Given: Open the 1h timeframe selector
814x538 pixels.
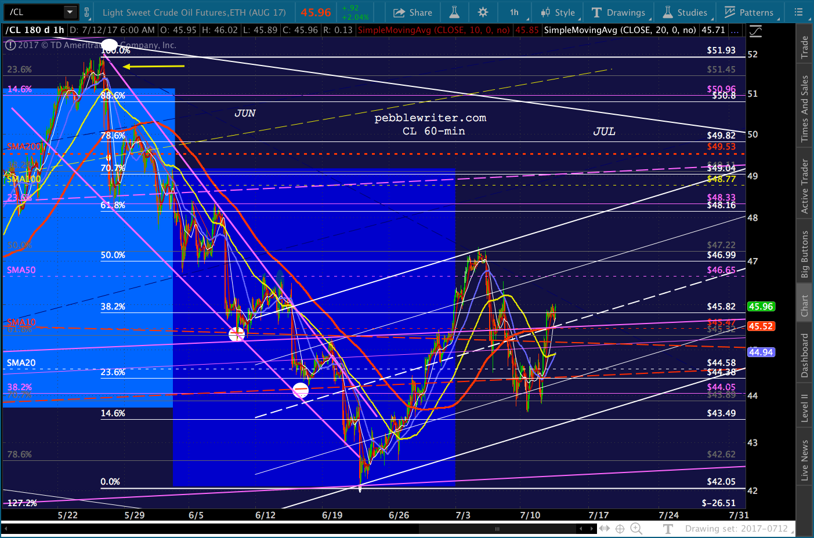Looking at the screenshot, I should (x=515, y=12).
